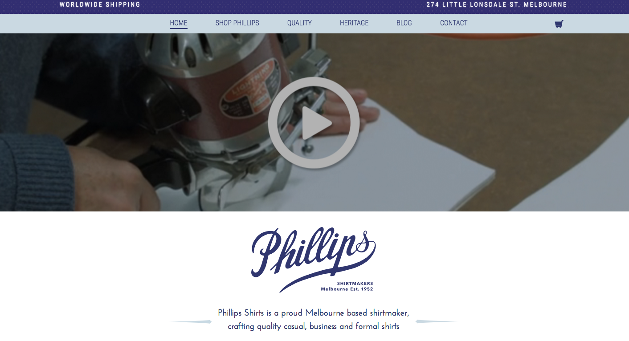Click the 274 Little Lonsdale St. address
The image size is (629, 341).
[x=497, y=4]
